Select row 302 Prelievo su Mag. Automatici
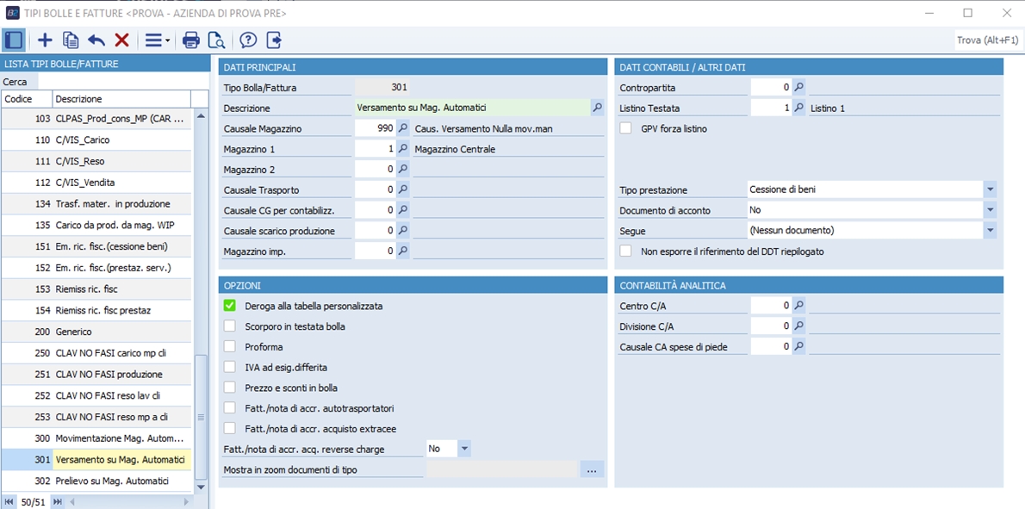1025x509 pixels. click(96, 481)
